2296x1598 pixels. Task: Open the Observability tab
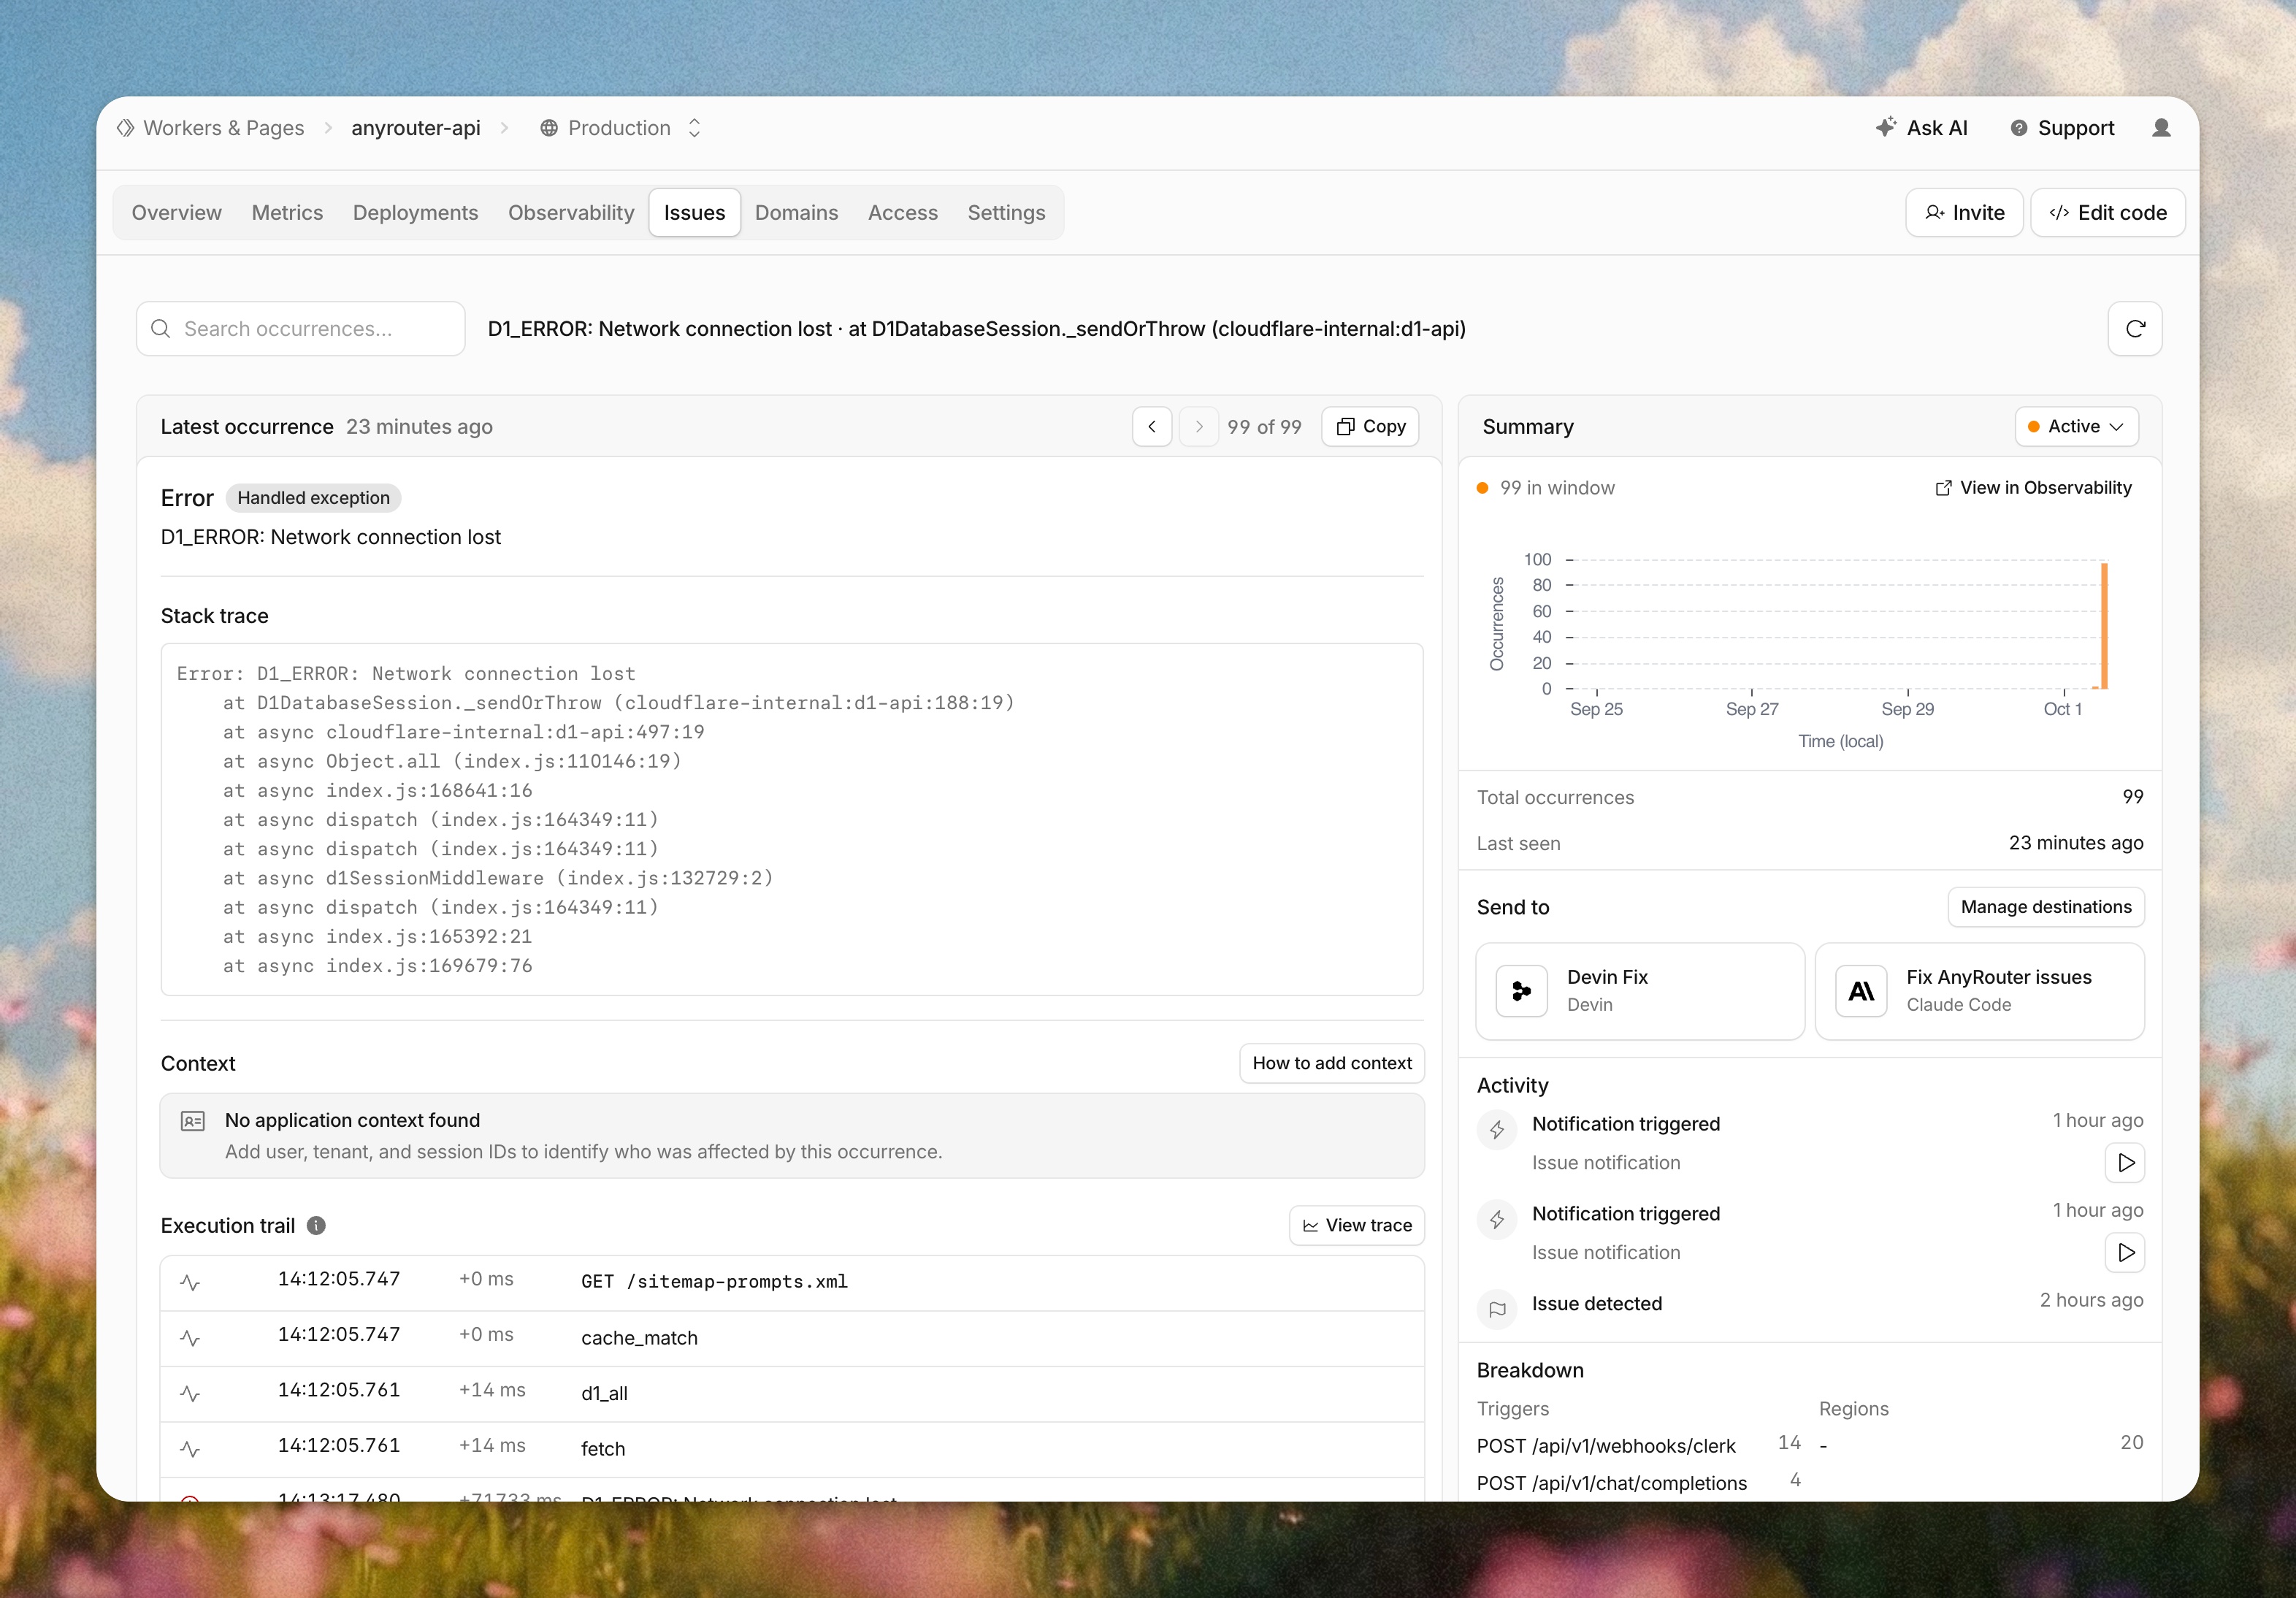pyautogui.click(x=571, y=213)
